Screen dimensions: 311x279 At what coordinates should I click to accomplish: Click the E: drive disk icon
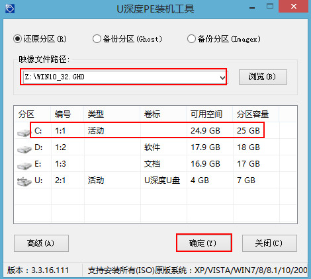(24, 165)
